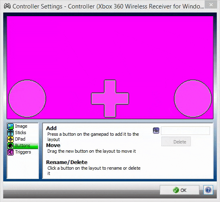Click the Abc rename icon
Screen dimensions: 220x202
[x=156, y=130]
